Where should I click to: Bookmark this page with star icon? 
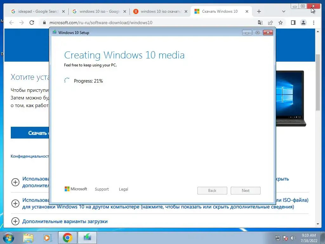coord(281,23)
